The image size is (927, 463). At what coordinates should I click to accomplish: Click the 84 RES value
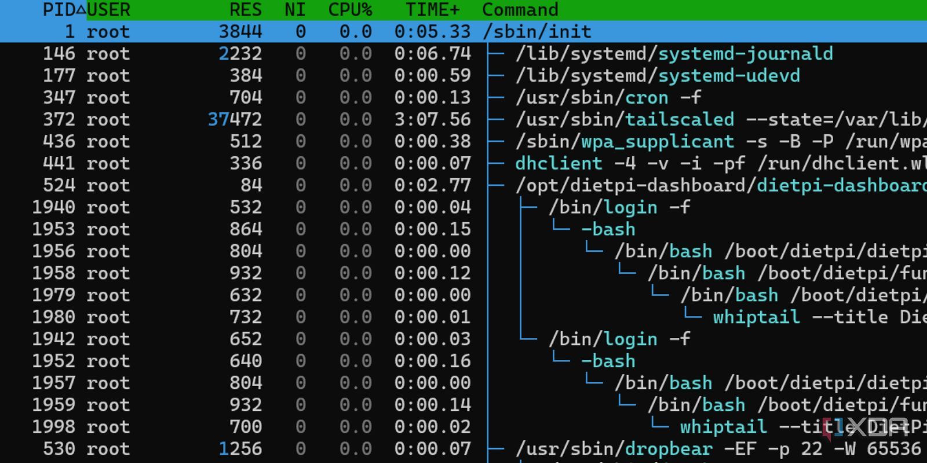coord(251,186)
